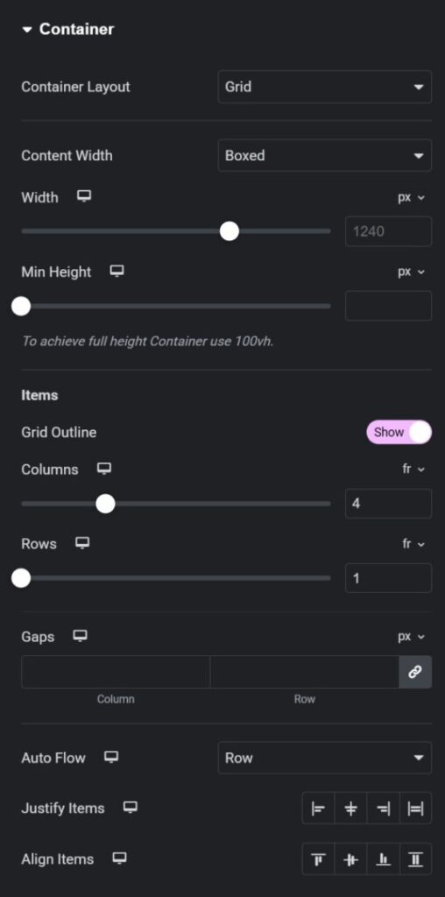The width and height of the screenshot is (445, 897).
Task: Select the Align Items center icon
Action: point(350,858)
